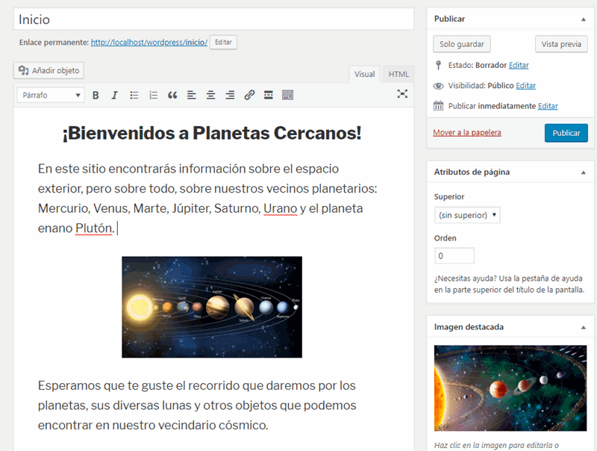Toggle bold formatting in editor toolbar
Image resolution: width=597 pixels, height=451 pixels.
(x=96, y=95)
